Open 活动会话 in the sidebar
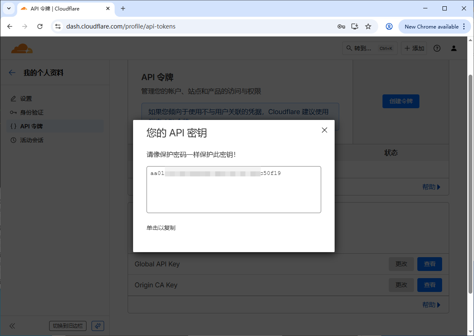The height and width of the screenshot is (336, 474). click(32, 140)
